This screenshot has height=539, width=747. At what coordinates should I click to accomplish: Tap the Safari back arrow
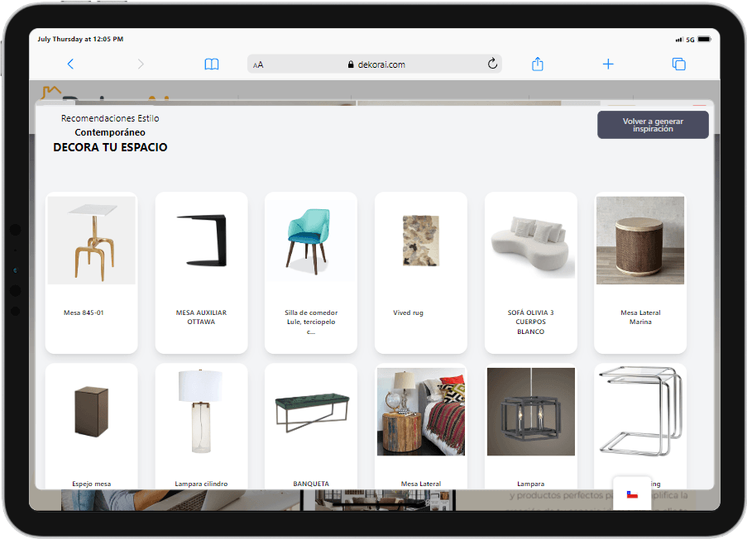[70, 64]
